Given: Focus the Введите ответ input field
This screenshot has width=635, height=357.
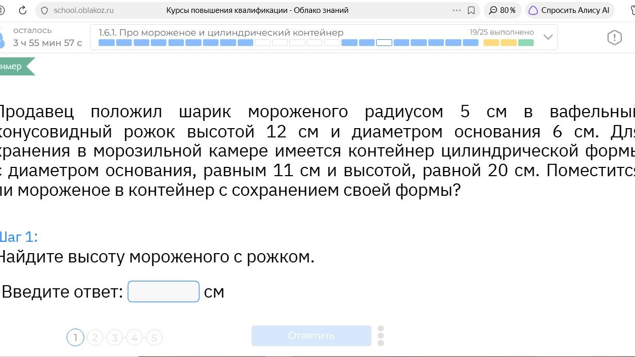Looking at the screenshot, I should click(163, 291).
